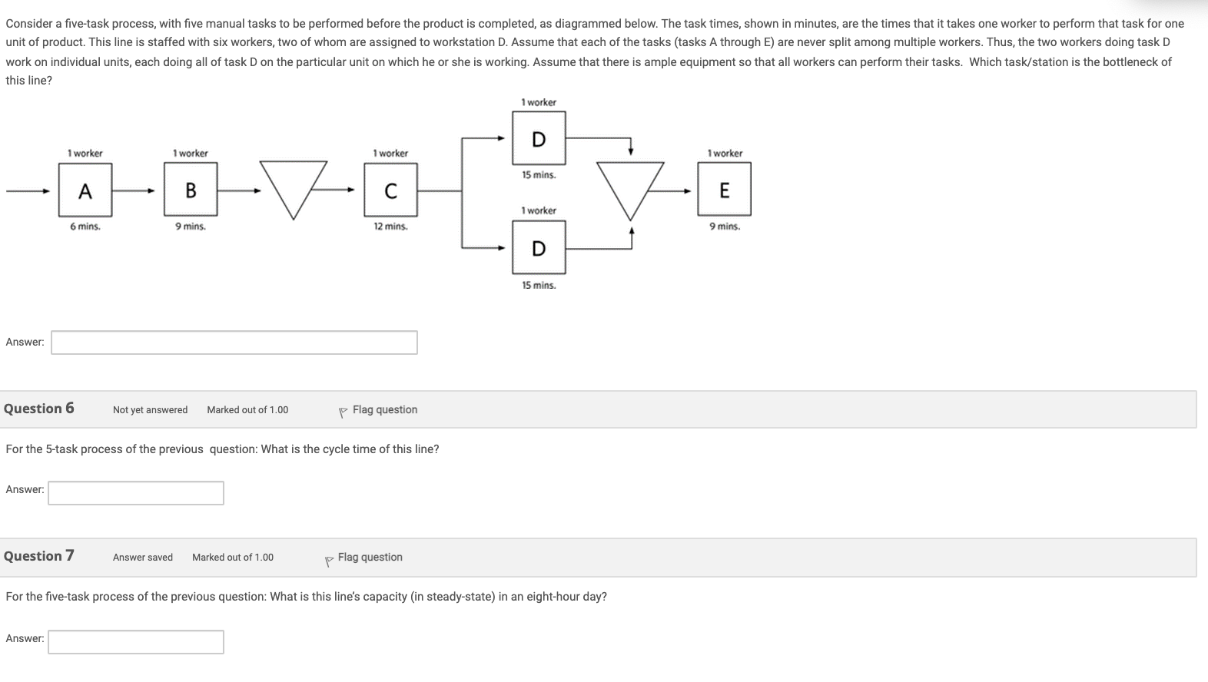Click the flag icon for Question 6
Image resolution: width=1208 pixels, height=682 pixels.
(x=344, y=409)
